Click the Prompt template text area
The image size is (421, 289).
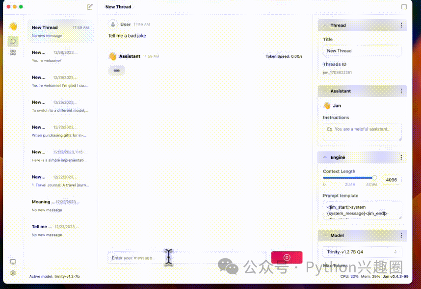[x=362, y=211]
